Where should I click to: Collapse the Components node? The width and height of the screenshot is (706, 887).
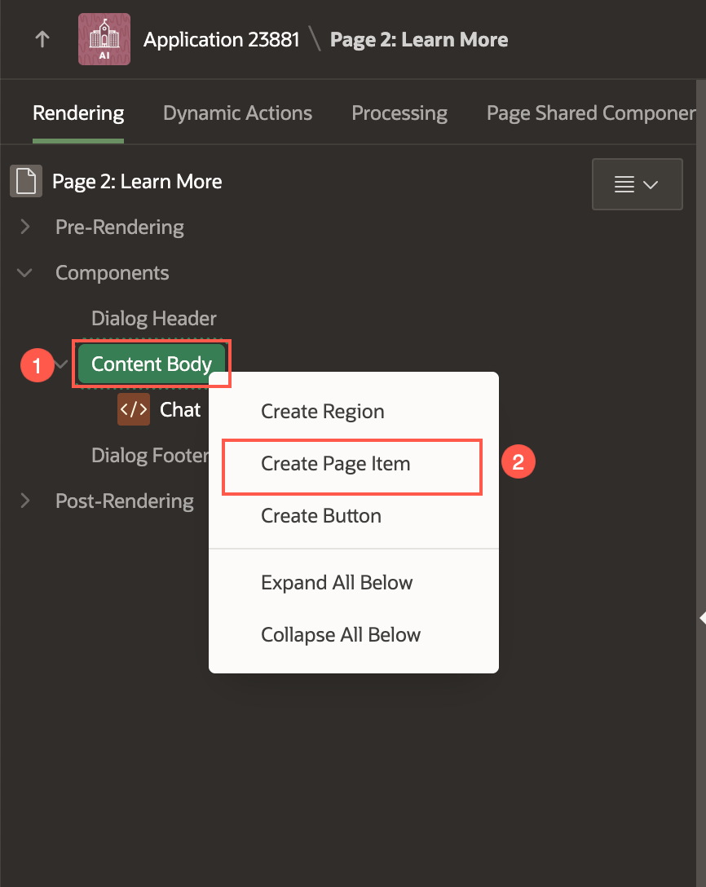pyautogui.click(x=25, y=272)
